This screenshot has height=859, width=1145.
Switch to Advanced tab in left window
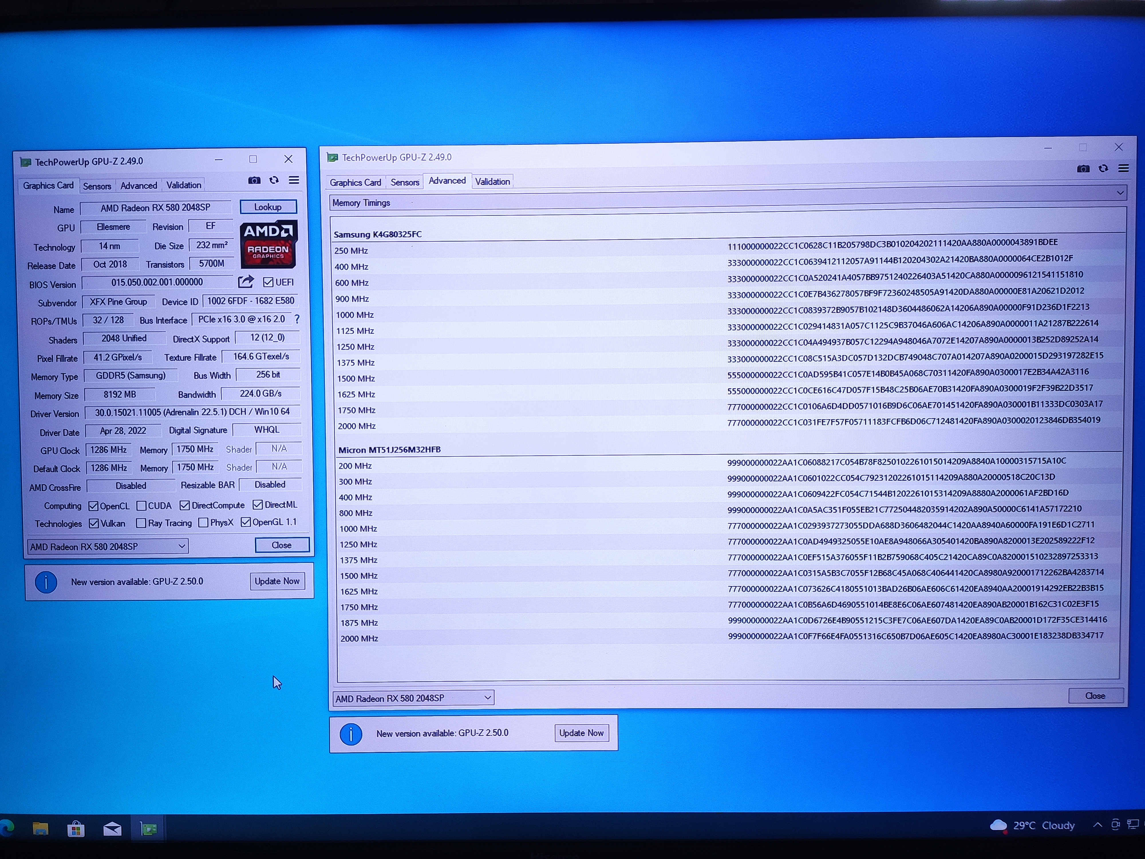(139, 185)
